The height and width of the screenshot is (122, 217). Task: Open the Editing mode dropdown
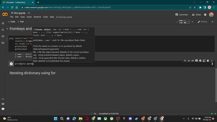click(202, 22)
